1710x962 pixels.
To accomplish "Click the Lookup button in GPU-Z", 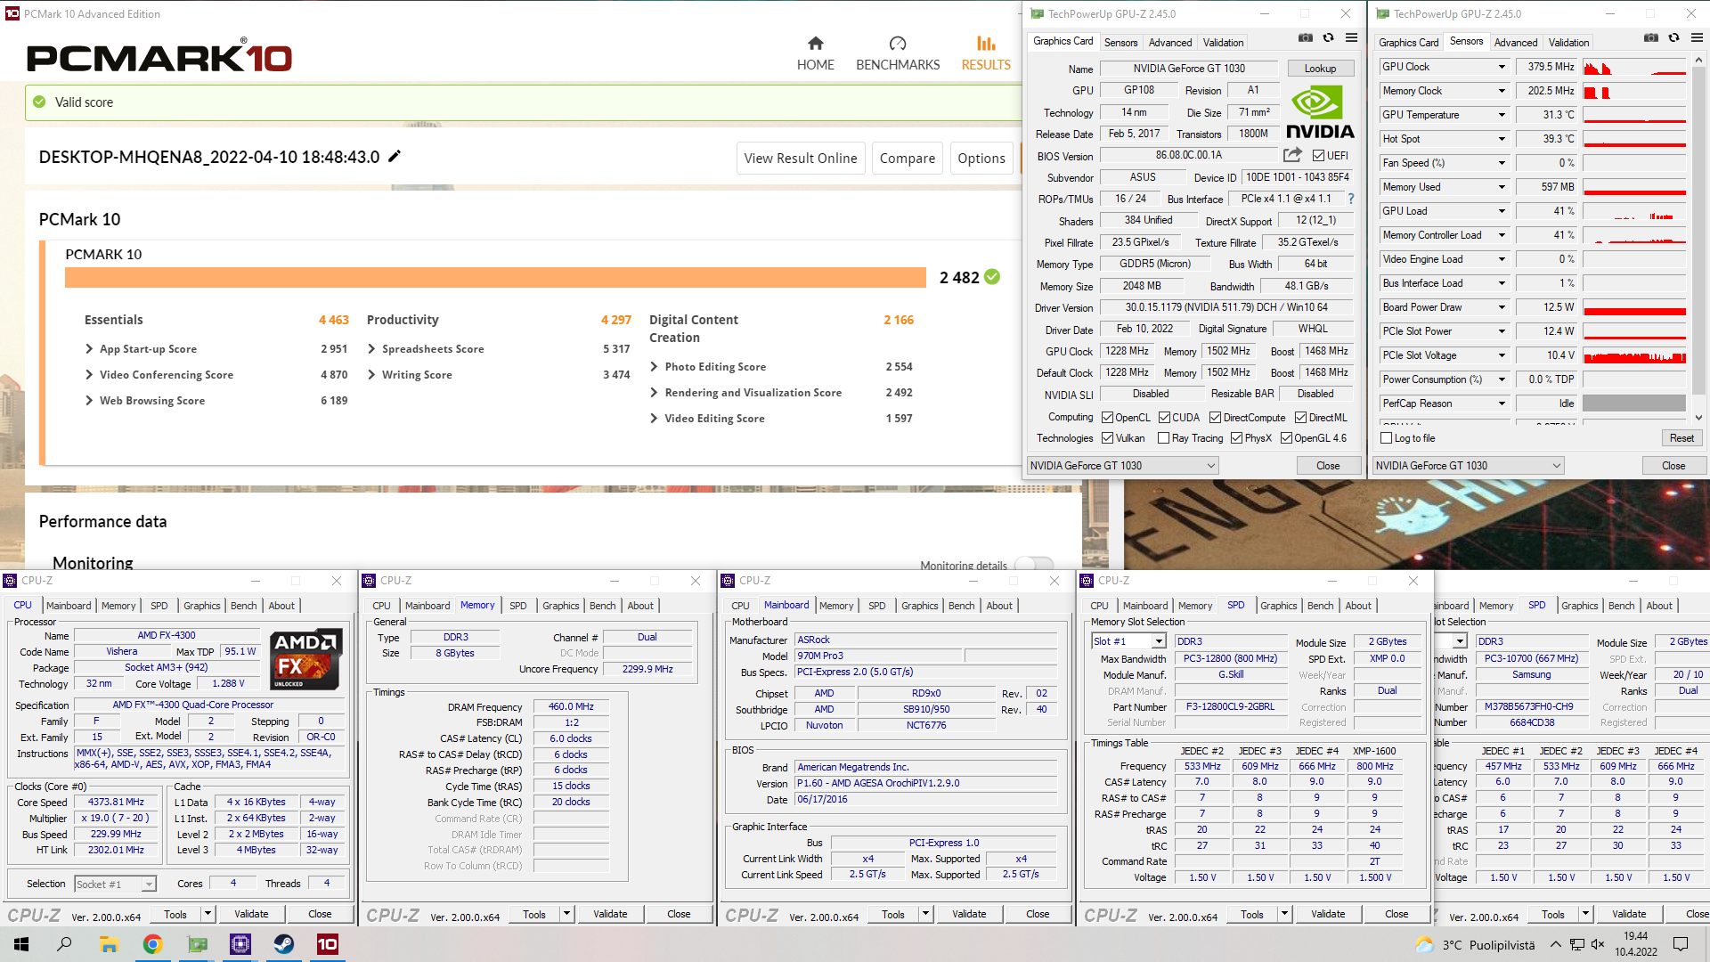I will click(1320, 69).
